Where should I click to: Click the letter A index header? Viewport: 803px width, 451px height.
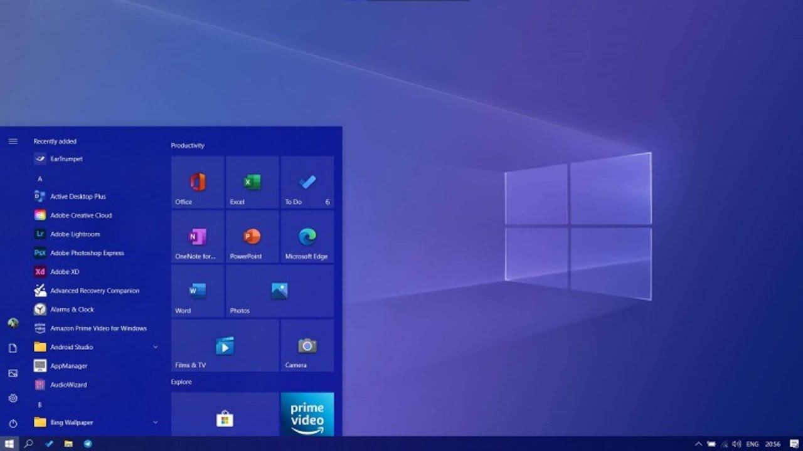click(40, 179)
